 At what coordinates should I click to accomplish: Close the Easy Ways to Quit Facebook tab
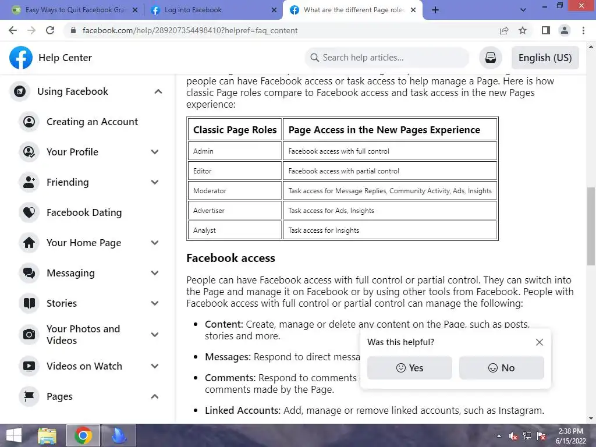[x=135, y=10]
